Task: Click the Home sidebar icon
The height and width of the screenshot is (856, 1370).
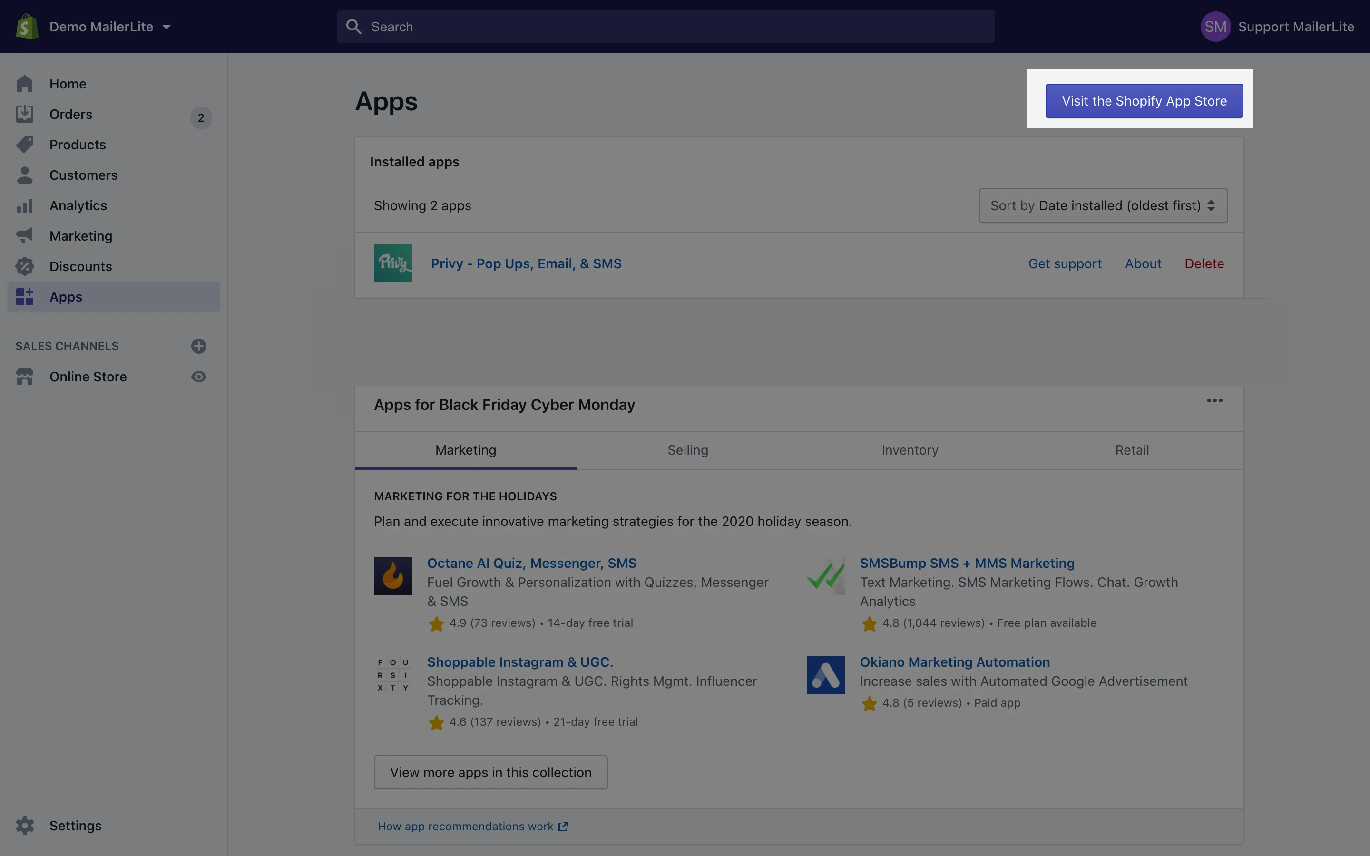Action: (24, 84)
